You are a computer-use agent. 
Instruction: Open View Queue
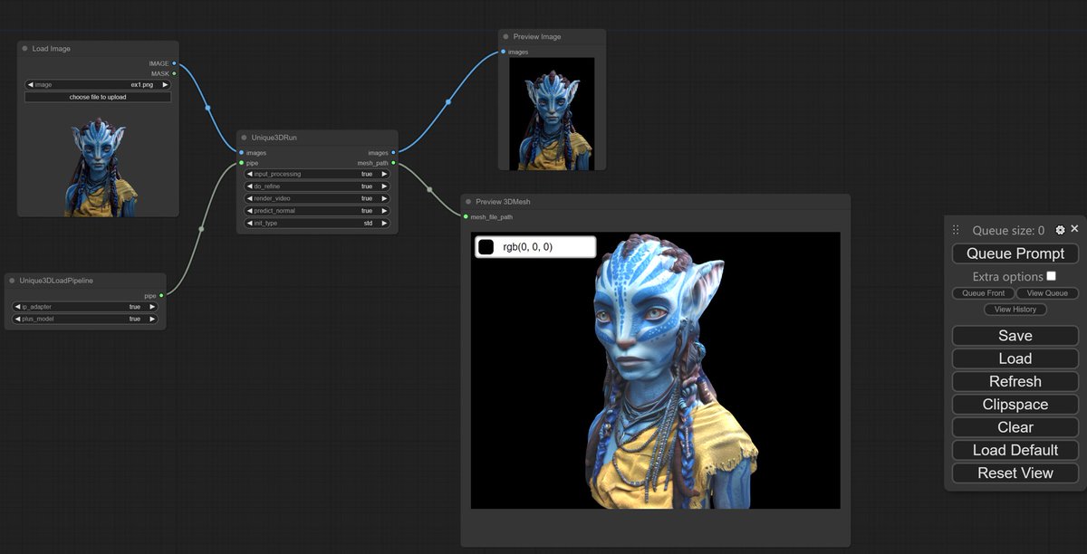tap(1047, 293)
